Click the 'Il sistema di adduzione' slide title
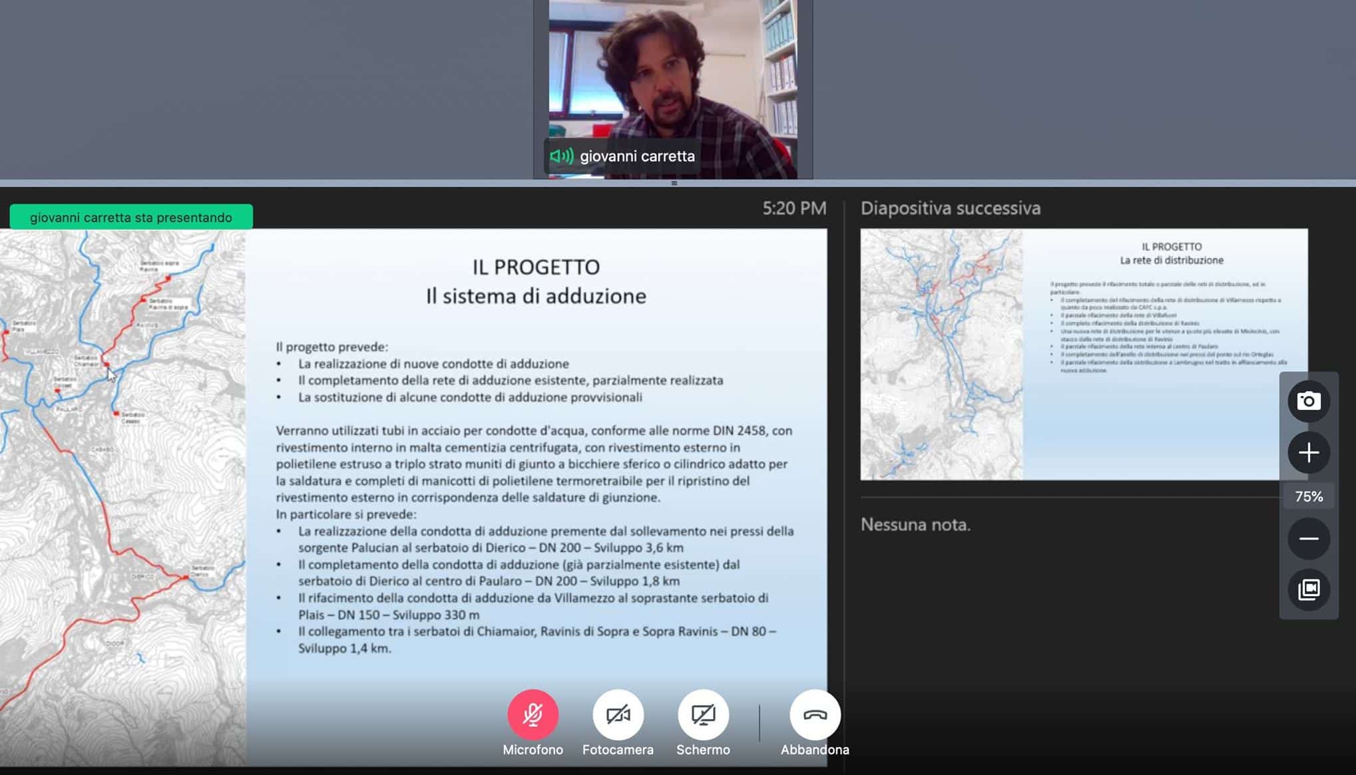 pyautogui.click(x=536, y=296)
